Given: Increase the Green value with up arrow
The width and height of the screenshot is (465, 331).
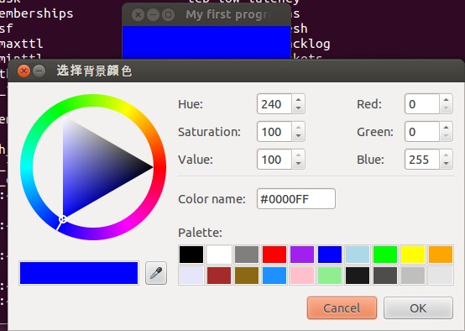Looking at the screenshot, I should coord(446,127).
